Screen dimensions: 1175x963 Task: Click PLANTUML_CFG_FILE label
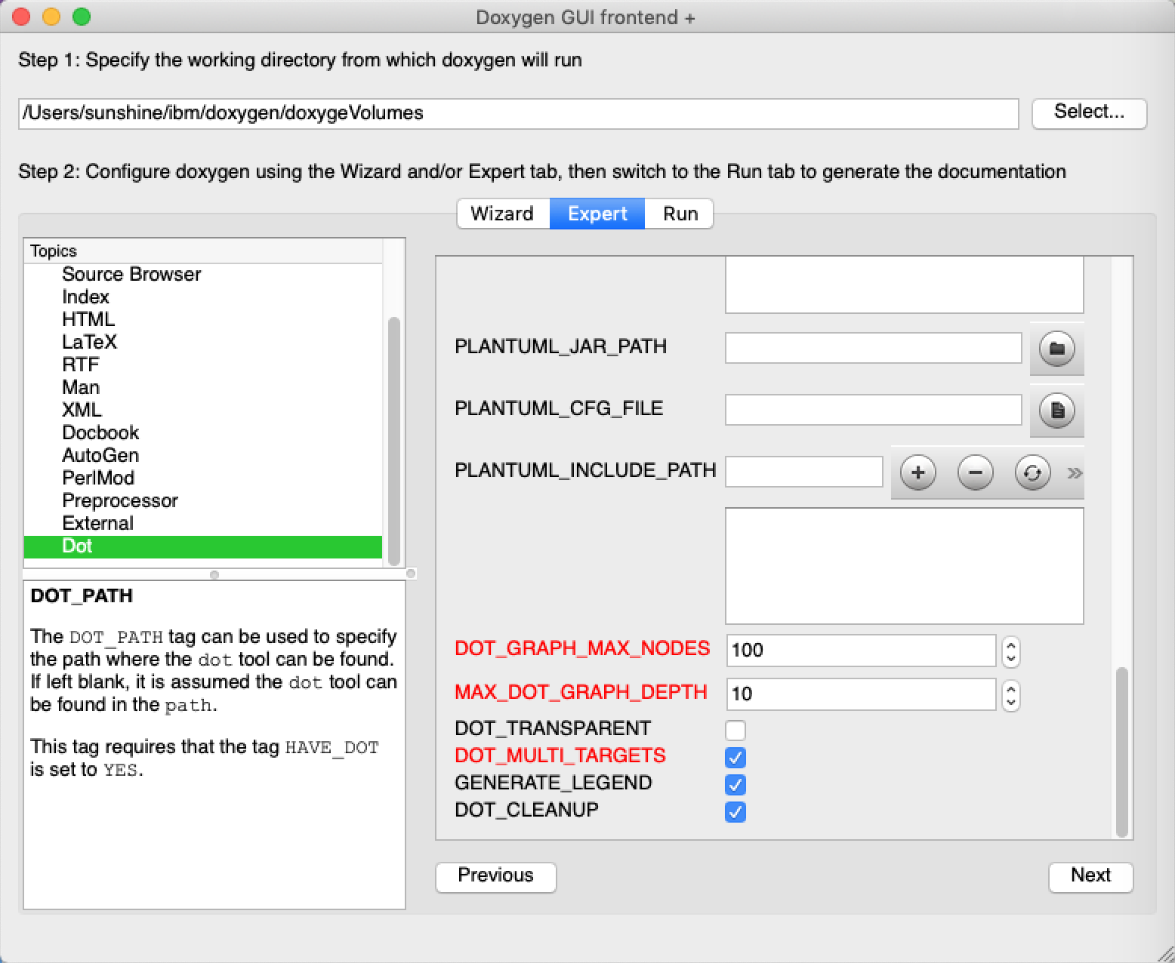click(559, 408)
